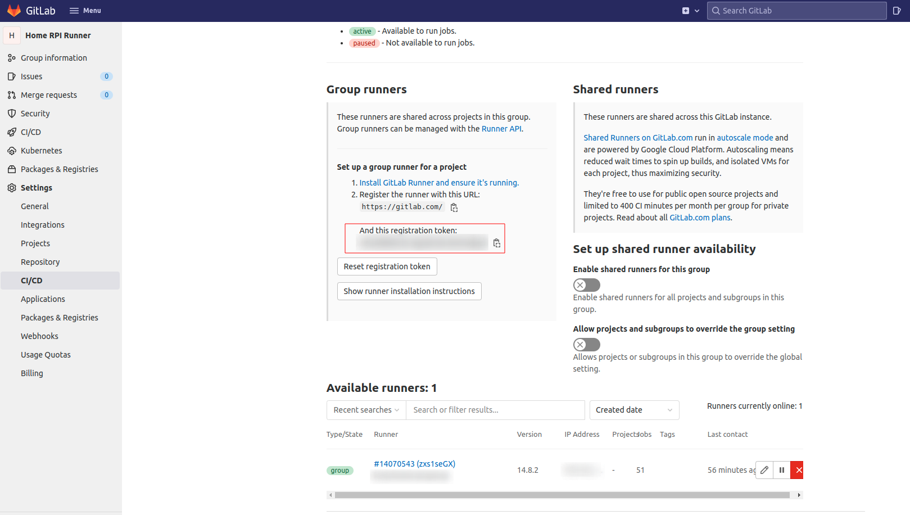Click the green group badge
This screenshot has width=910, height=515.
pyautogui.click(x=340, y=471)
